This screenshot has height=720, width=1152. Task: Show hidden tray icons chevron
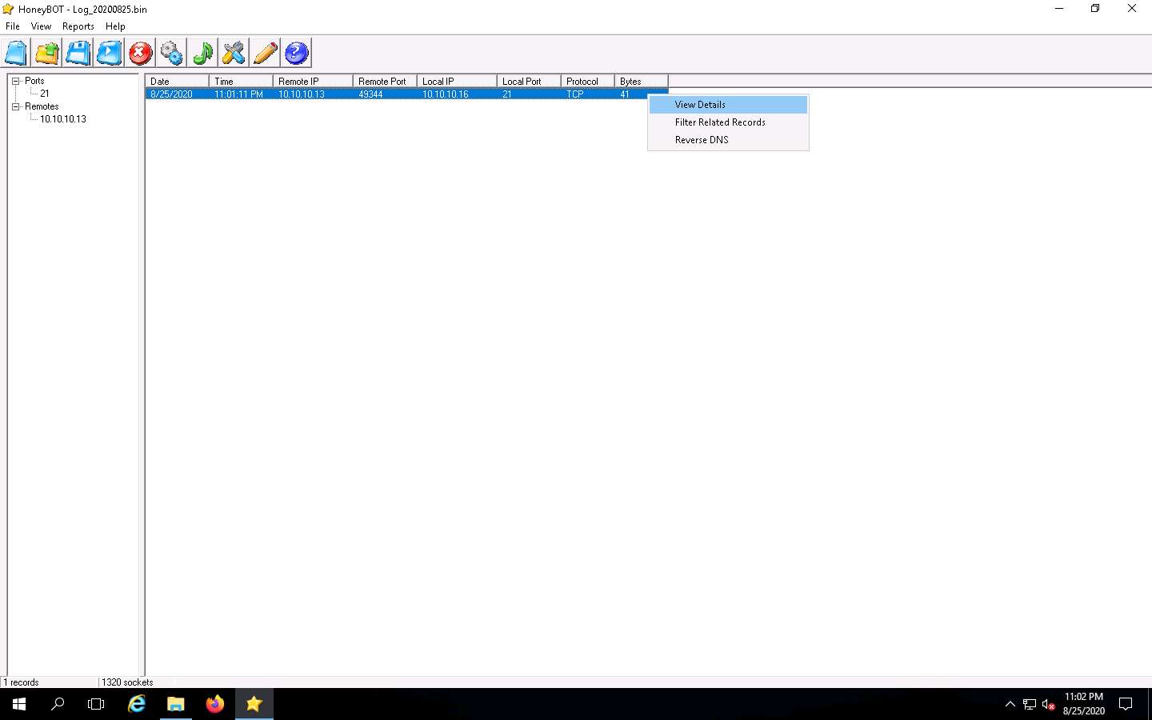[x=1010, y=704]
